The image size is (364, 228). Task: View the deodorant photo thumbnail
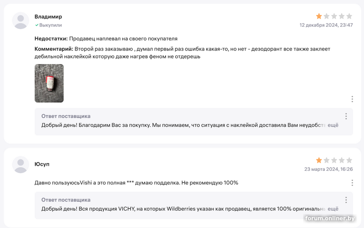49,84
